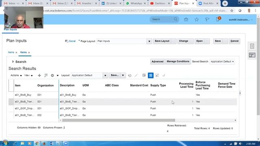Image resolution: width=260 pixels, height=146 pixels.
Task: Close the first Items tab
Action: [x=16, y=52]
